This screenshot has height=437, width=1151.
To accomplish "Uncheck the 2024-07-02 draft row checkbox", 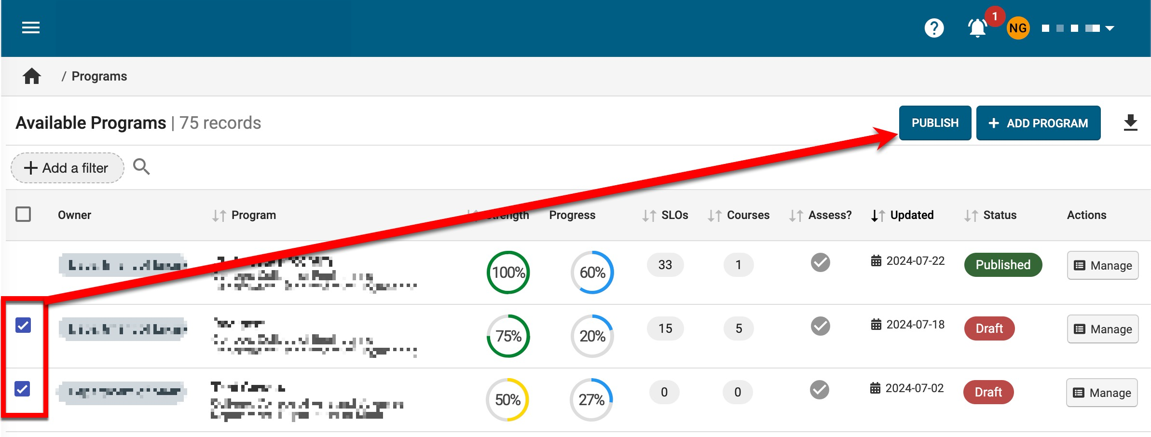I will pyautogui.click(x=23, y=388).
